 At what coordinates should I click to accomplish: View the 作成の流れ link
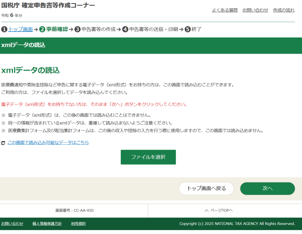(283, 10)
